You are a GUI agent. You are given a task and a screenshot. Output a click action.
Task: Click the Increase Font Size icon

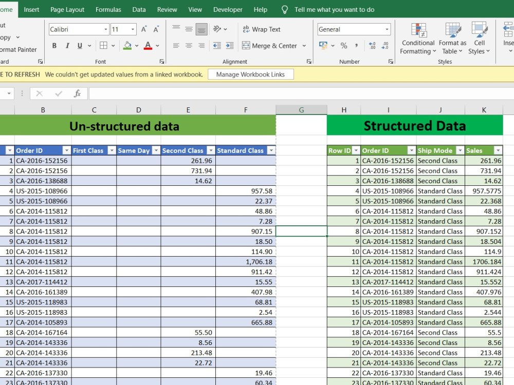click(x=144, y=29)
